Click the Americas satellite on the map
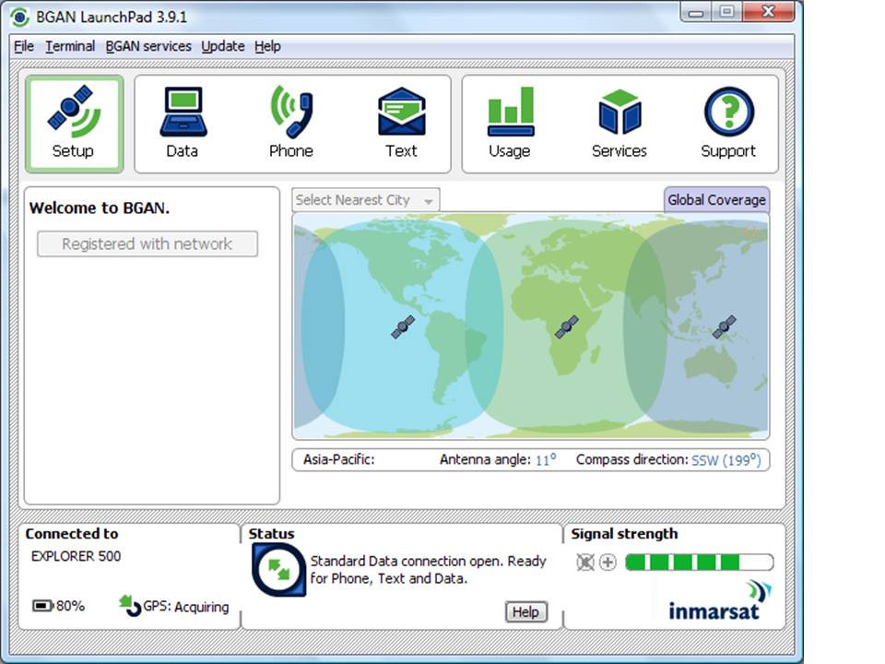885x664 pixels. tap(403, 326)
